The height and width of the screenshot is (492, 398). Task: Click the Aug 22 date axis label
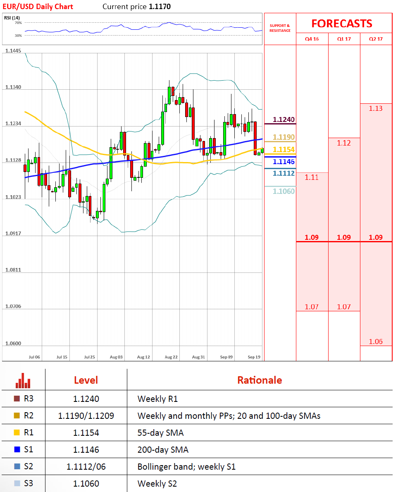171,356
